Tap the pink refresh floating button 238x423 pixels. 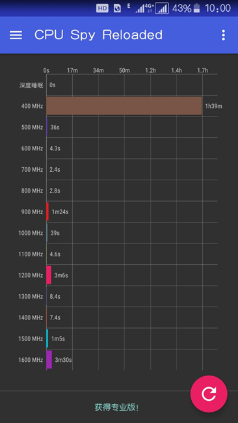[x=209, y=394]
